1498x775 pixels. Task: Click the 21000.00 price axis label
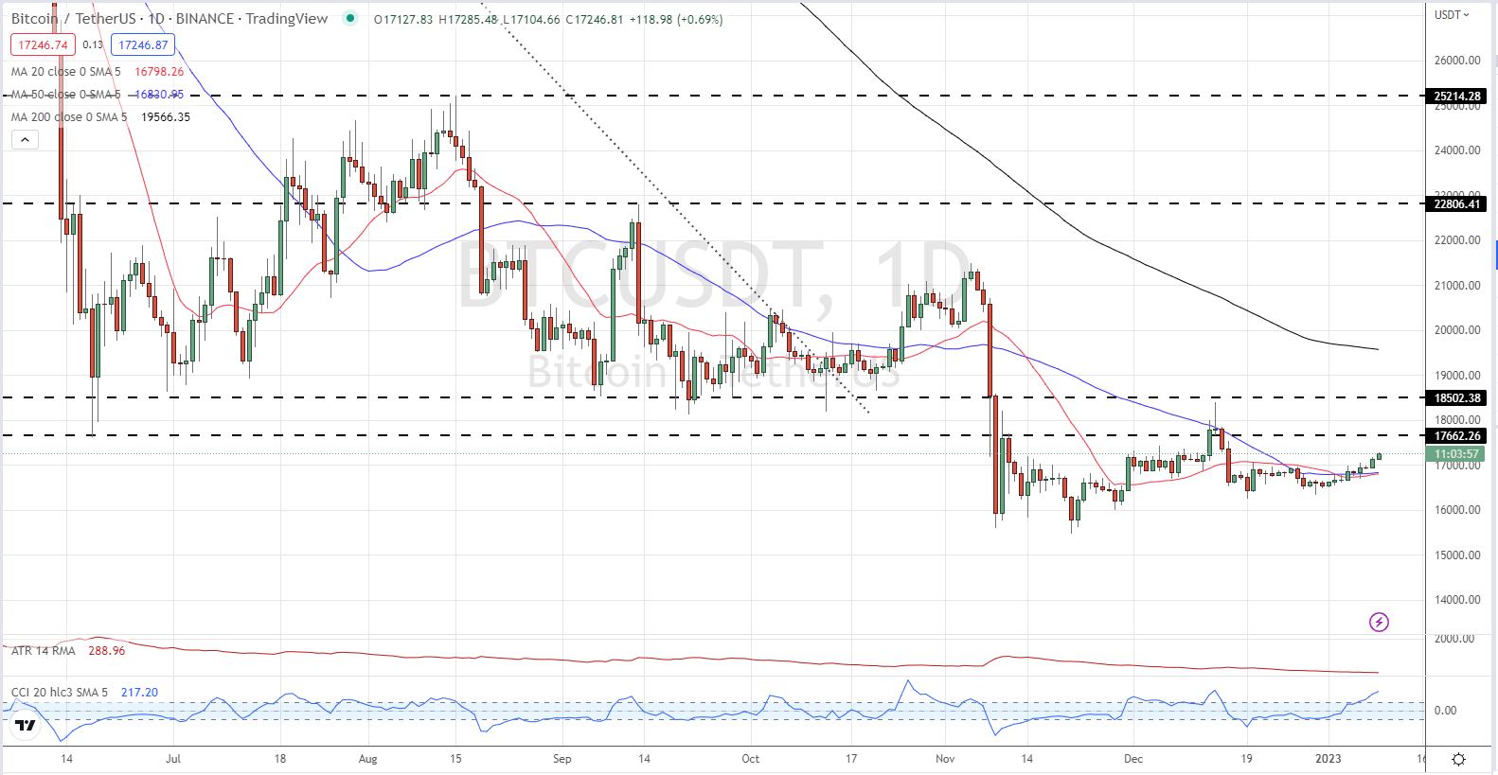tap(1457, 286)
